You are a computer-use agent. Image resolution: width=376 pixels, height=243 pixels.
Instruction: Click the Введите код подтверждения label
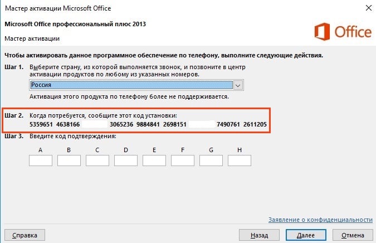pyautogui.click(x=73, y=136)
